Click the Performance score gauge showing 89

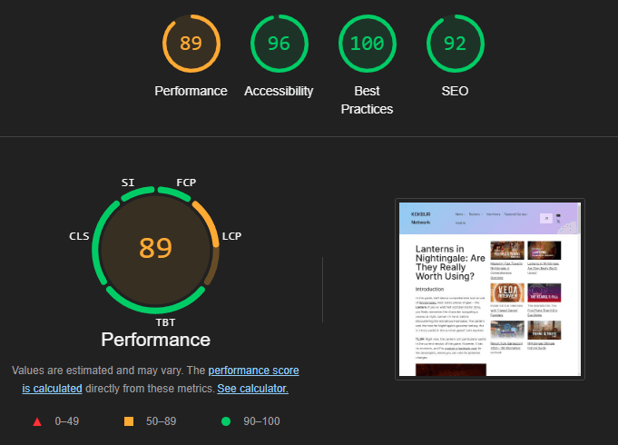tap(191, 44)
